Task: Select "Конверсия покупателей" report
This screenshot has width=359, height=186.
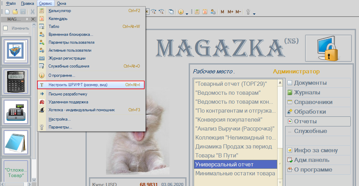Action: point(235,120)
